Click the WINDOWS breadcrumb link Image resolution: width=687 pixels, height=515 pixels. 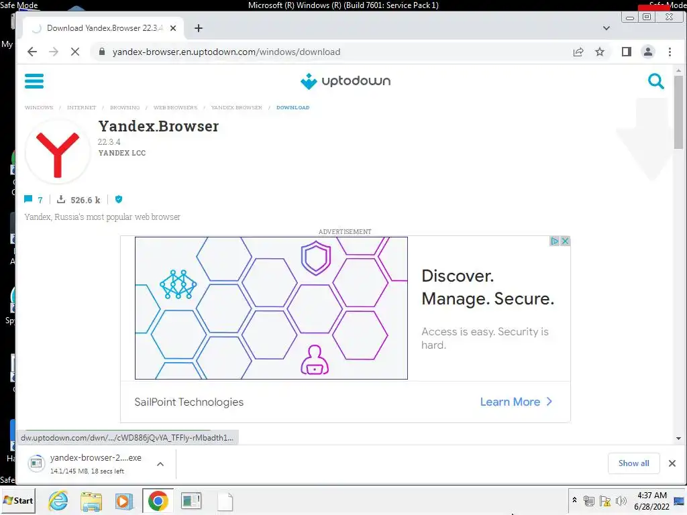pos(38,108)
